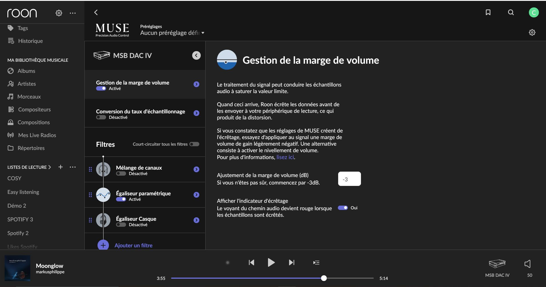Click the volume margin dB input field
This screenshot has height=287, width=546.
click(x=349, y=179)
